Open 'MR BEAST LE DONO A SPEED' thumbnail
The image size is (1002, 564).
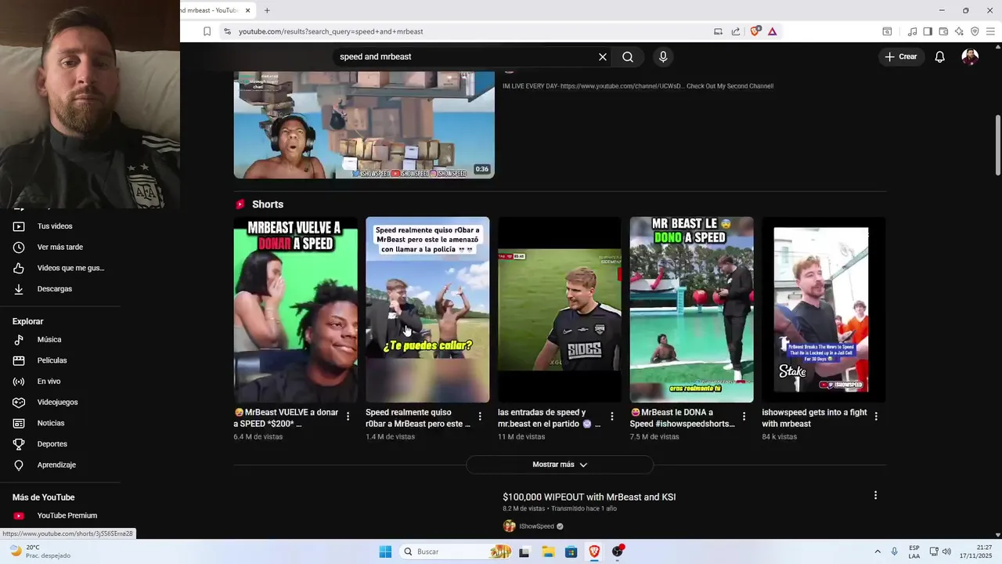pyautogui.click(x=692, y=309)
